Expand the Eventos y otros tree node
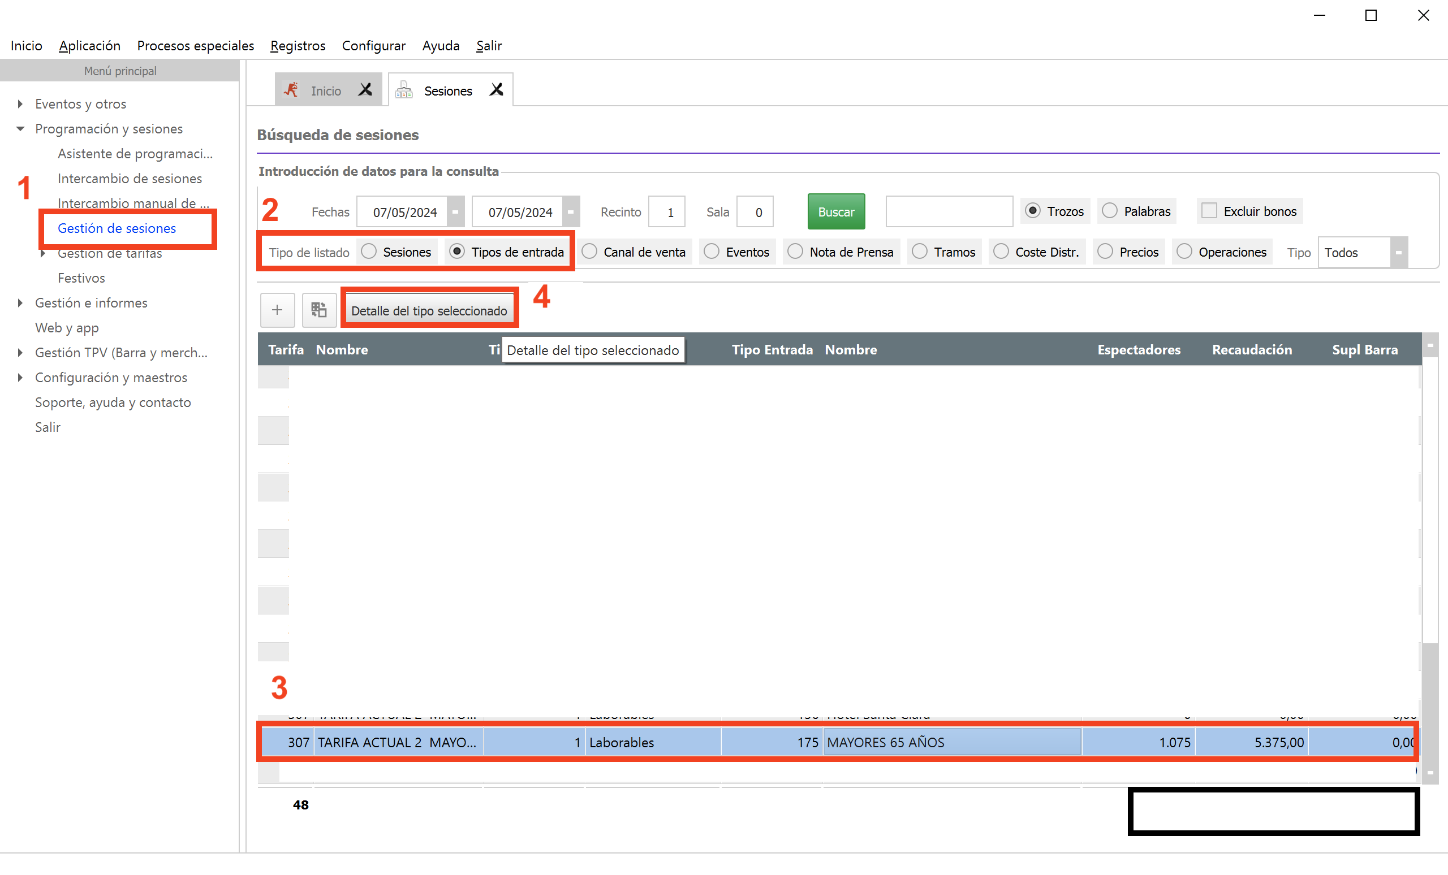Screen dimensions: 1448x875 20,104
